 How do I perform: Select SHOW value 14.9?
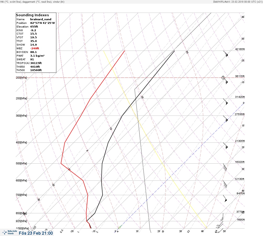[33, 45]
